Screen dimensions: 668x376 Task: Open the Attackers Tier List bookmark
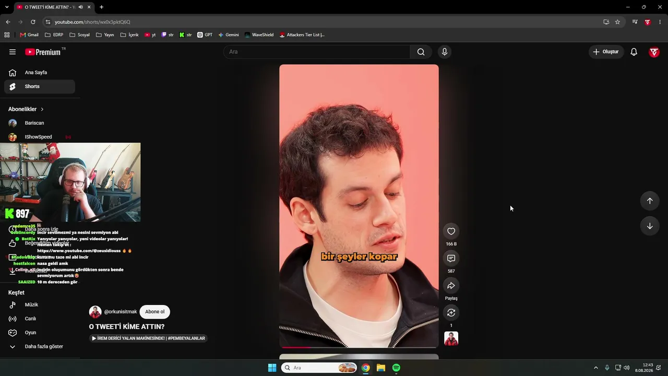pos(302,35)
